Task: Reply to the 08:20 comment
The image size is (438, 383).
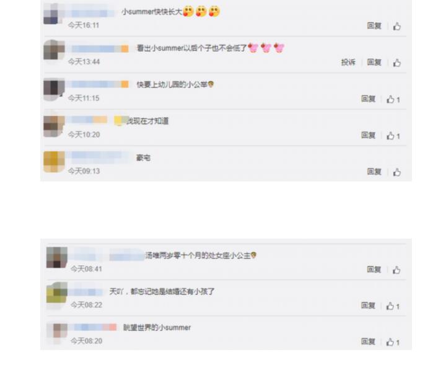Action: pyautogui.click(x=369, y=341)
